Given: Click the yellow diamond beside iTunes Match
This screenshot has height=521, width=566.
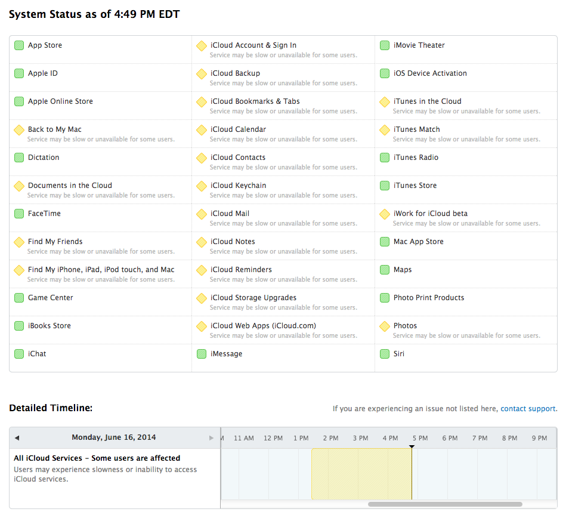Looking at the screenshot, I should (x=385, y=130).
